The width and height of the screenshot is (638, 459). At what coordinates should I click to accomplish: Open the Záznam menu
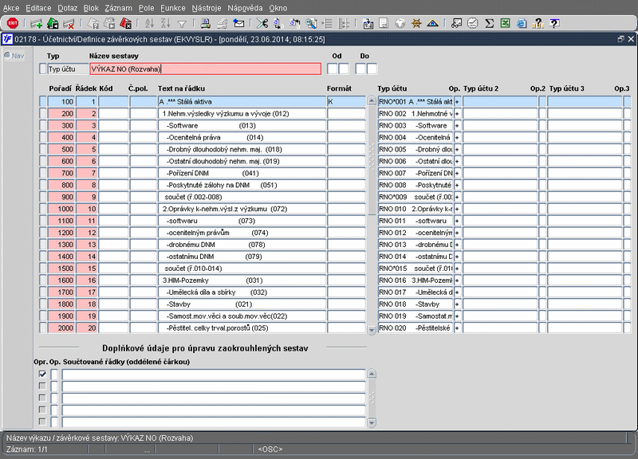(118, 8)
